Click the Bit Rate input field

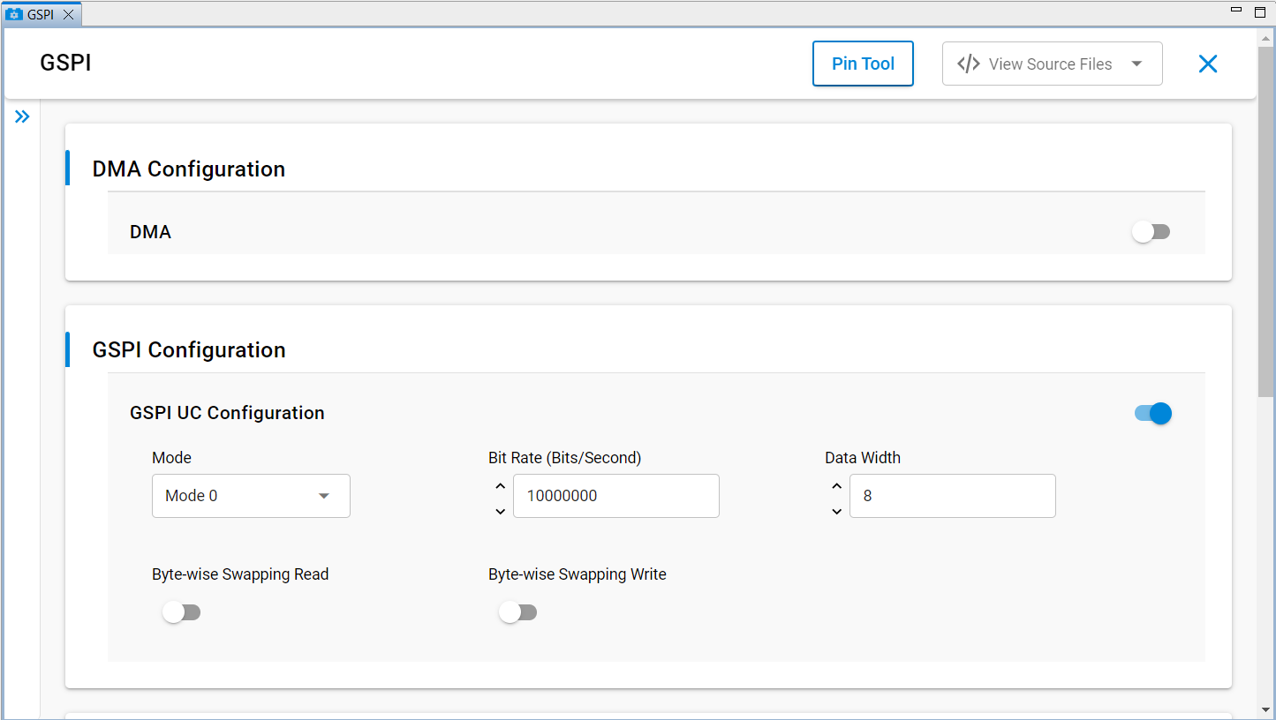(x=615, y=496)
